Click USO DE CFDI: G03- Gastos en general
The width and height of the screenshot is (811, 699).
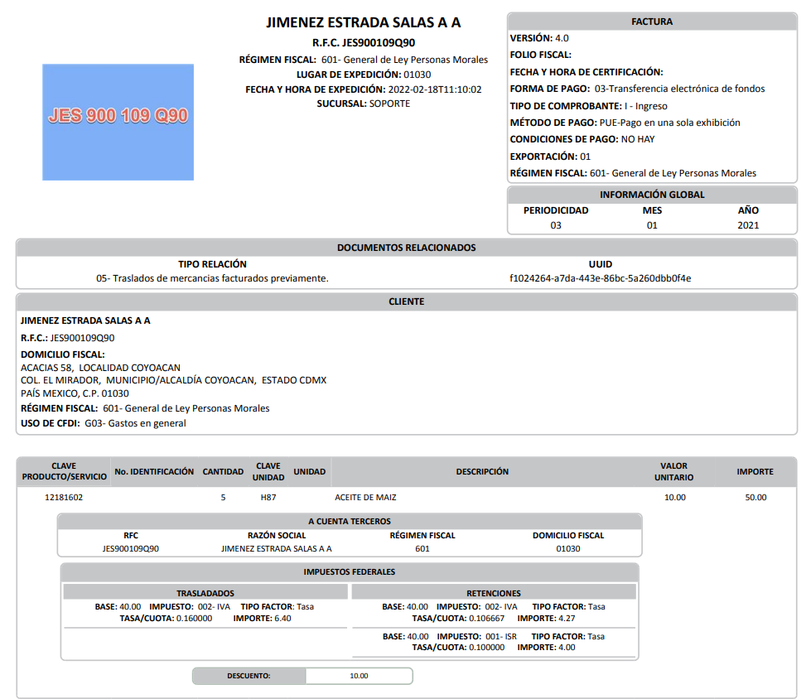click(x=104, y=423)
